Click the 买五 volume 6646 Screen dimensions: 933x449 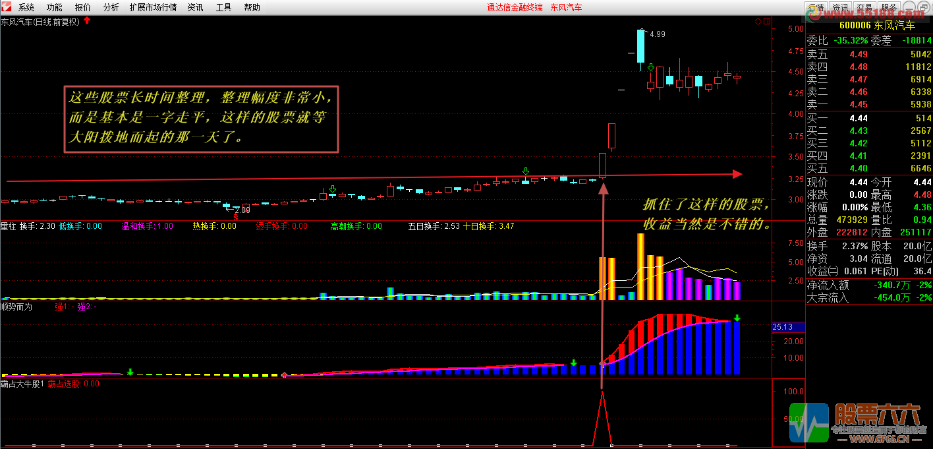[x=920, y=168]
